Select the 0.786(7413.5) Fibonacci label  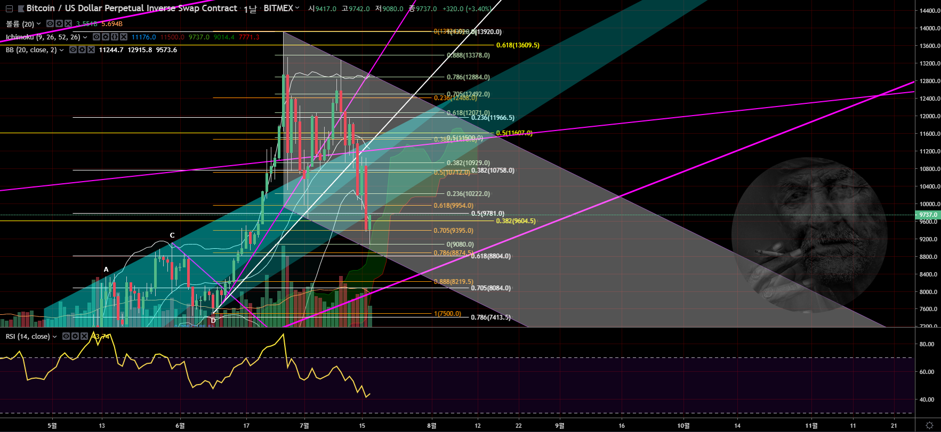tap(491, 317)
